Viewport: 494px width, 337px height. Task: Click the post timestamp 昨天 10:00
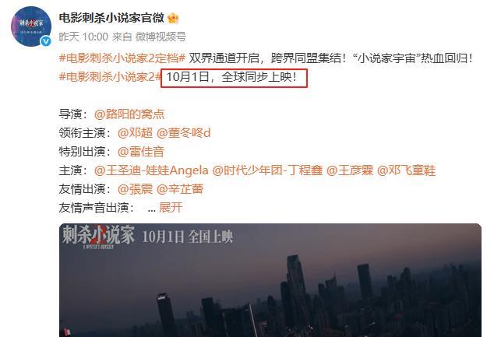[x=83, y=37]
